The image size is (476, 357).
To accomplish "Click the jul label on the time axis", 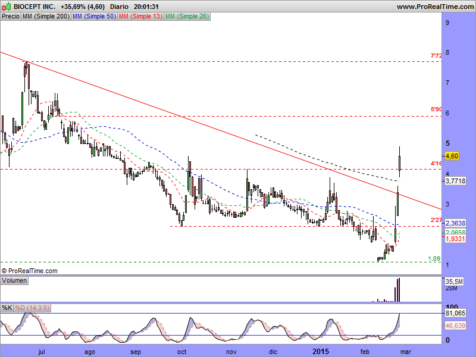I will [42, 352].
